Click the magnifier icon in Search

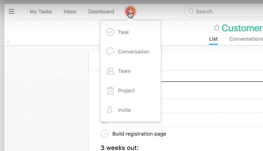191,11
